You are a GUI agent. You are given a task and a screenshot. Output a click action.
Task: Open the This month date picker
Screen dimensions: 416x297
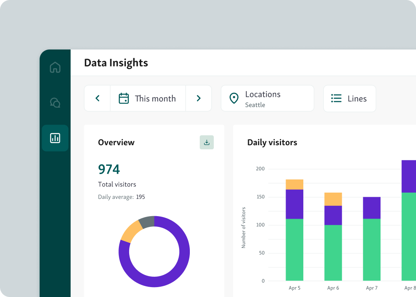[x=148, y=99]
